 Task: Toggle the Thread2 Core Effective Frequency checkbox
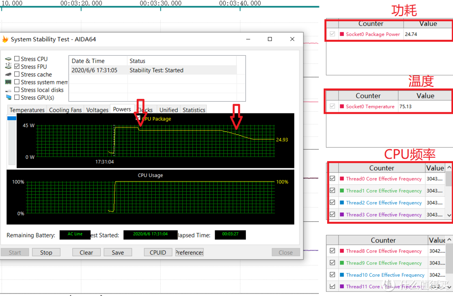[333, 203]
